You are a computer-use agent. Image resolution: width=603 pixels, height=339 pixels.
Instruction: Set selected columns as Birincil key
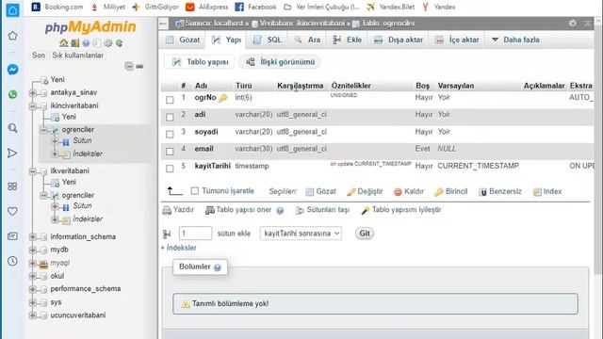(x=451, y=191)
